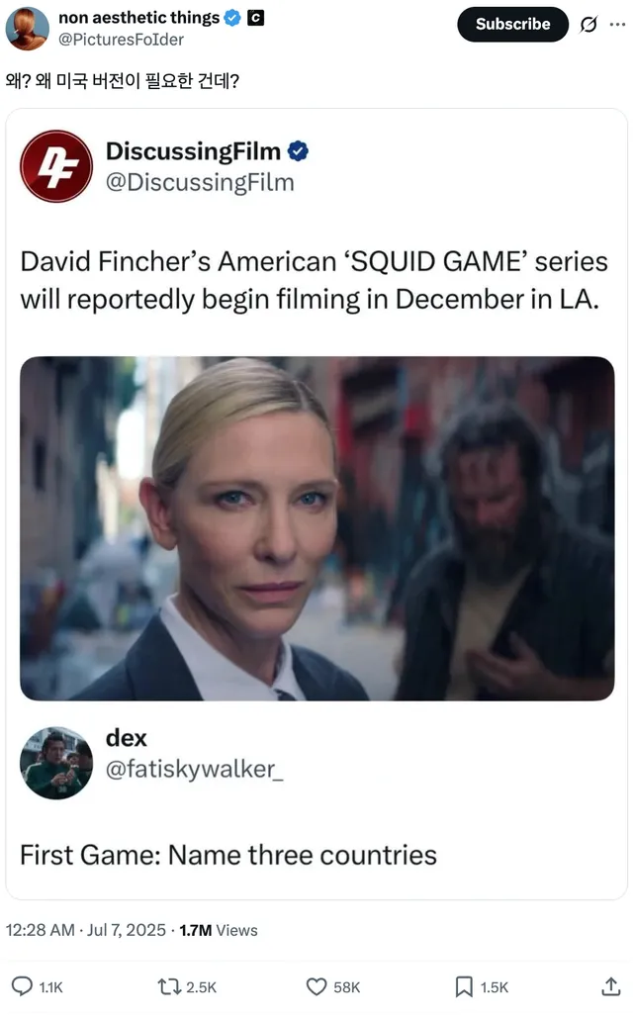Click the reply comment bubble icon
The image size is (633, 1020).
22,986
